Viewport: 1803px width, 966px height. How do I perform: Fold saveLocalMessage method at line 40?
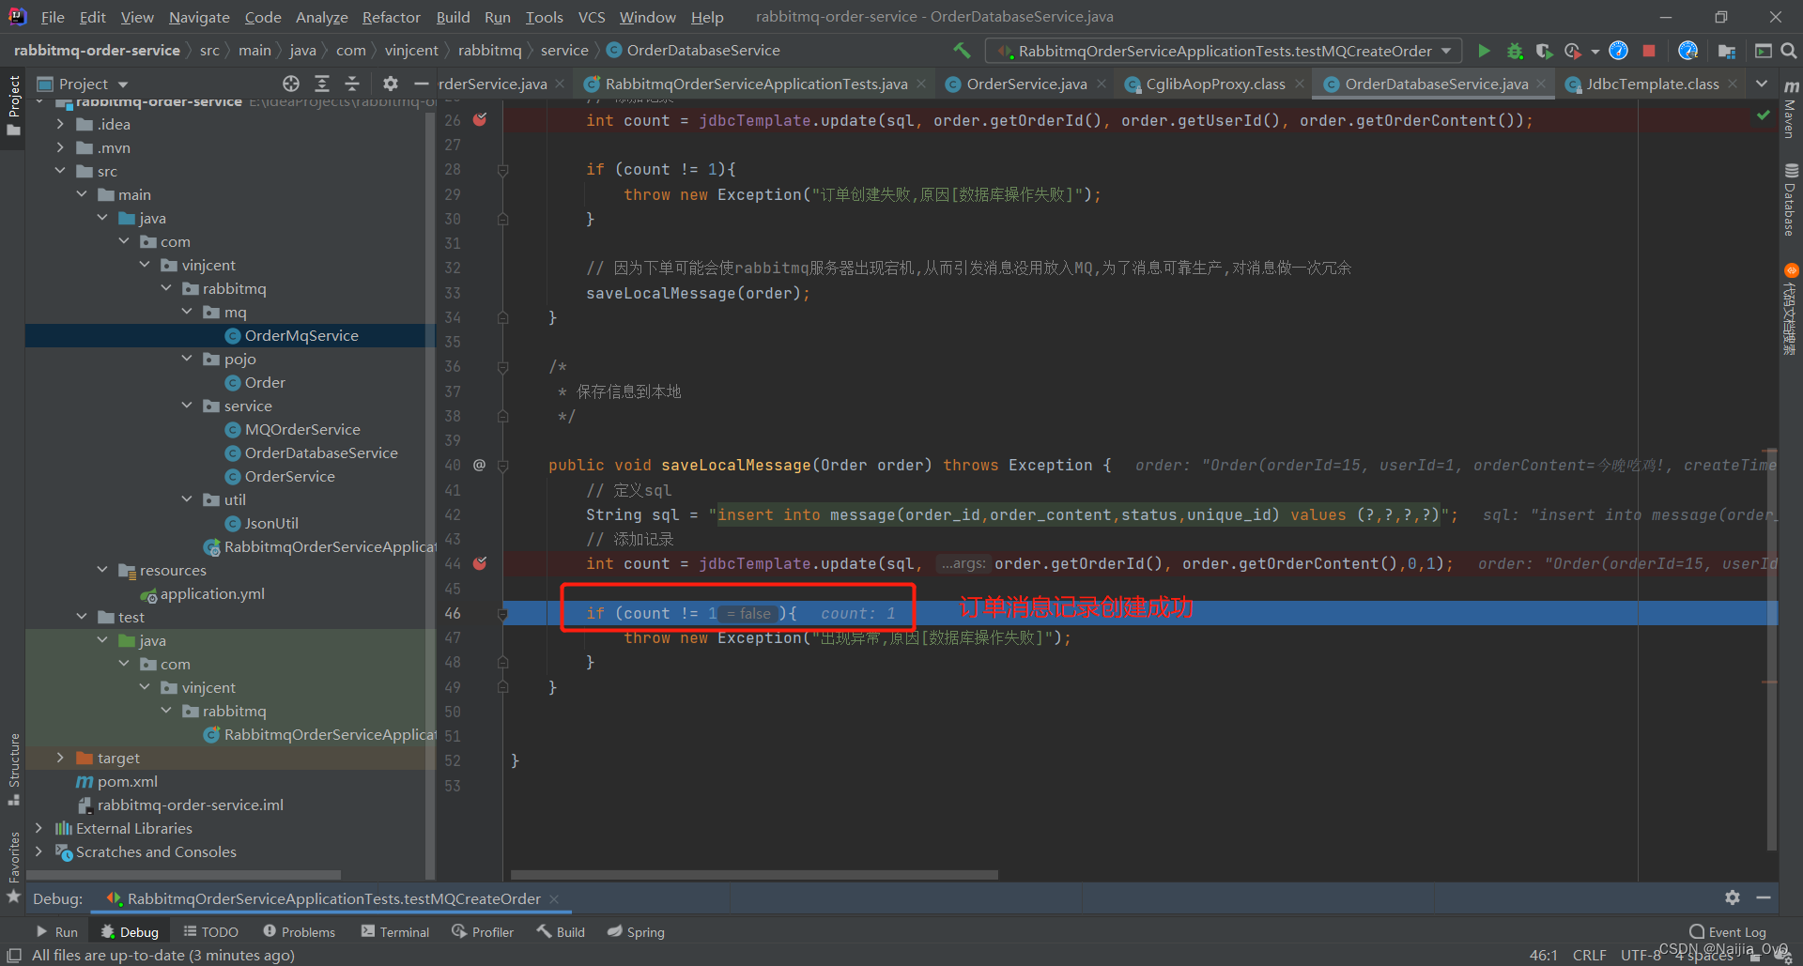[x=502, y=466]
